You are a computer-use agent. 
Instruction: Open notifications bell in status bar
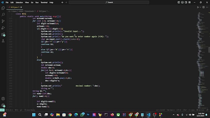click(x=207, y=110)
